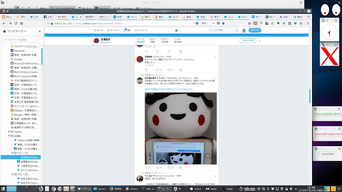This screenshot has height=192, width=342.
Task: Click the いいね count 32,810
Action: (x=177, y=41)
